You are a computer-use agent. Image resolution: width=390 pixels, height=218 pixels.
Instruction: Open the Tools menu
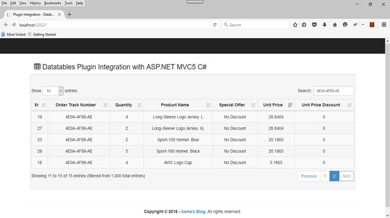pyautogui.click(x=68, y=3)
